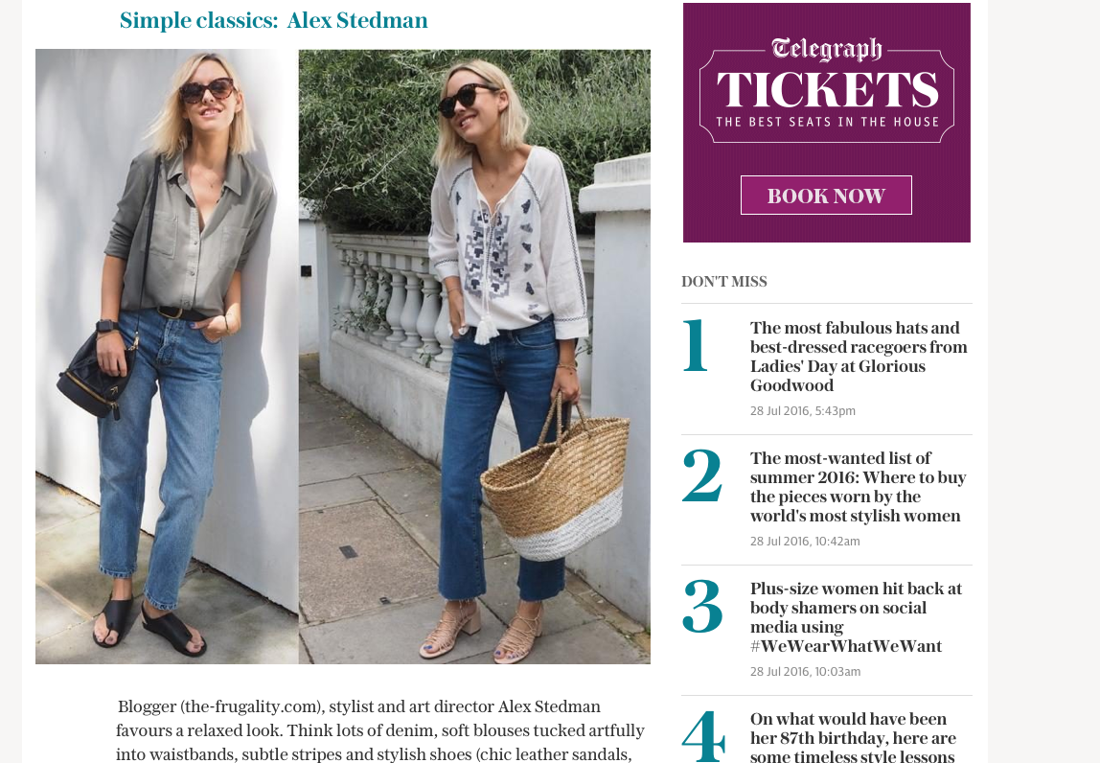Click the 28 Jul 2016, 10:42am timestamp
The height and width of the screenshot is (763, 1100).
coord(805,542)
